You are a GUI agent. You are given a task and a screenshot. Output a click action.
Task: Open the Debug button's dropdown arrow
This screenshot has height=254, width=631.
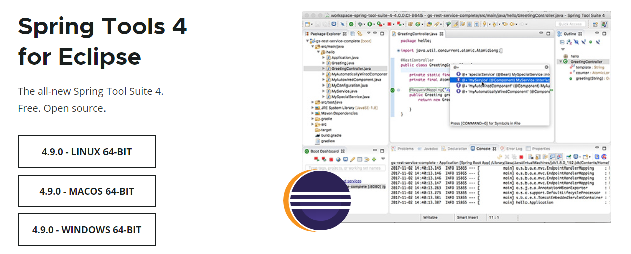tap(364, 24)
